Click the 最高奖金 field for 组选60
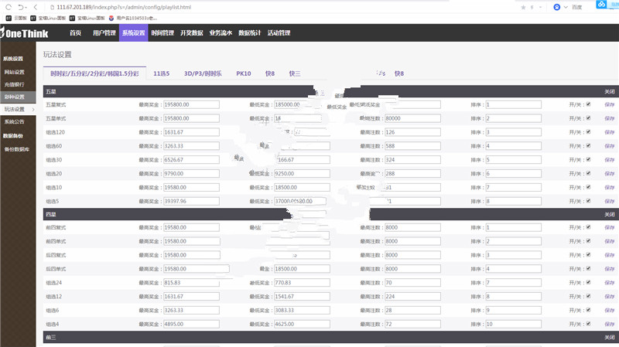 click(x=191, y=146)
